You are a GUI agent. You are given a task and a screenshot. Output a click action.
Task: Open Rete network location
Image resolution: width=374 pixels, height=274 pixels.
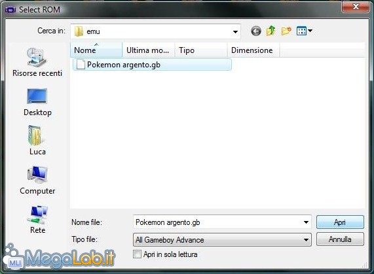coord(38,220)
